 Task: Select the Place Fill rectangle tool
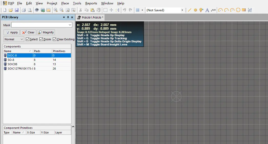(244, 10)
